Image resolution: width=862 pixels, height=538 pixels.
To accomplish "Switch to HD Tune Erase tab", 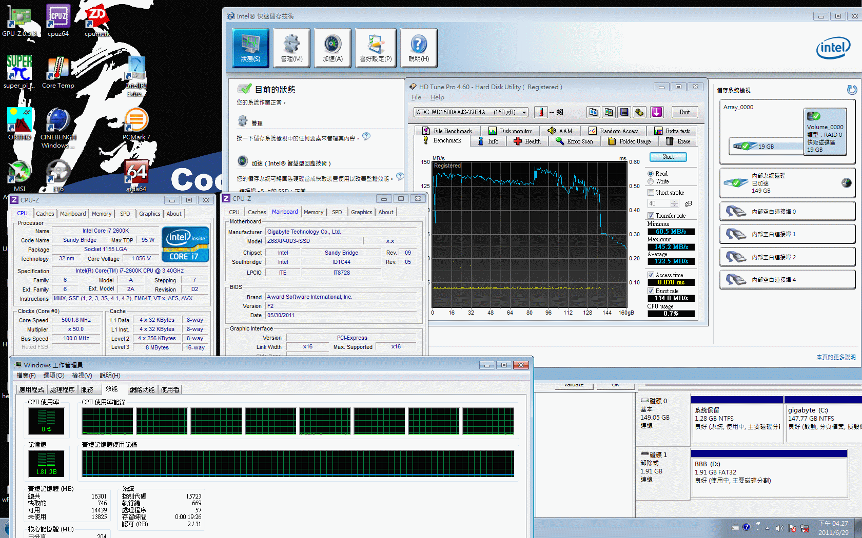I will pyautogui.click(x=678, y=141).
